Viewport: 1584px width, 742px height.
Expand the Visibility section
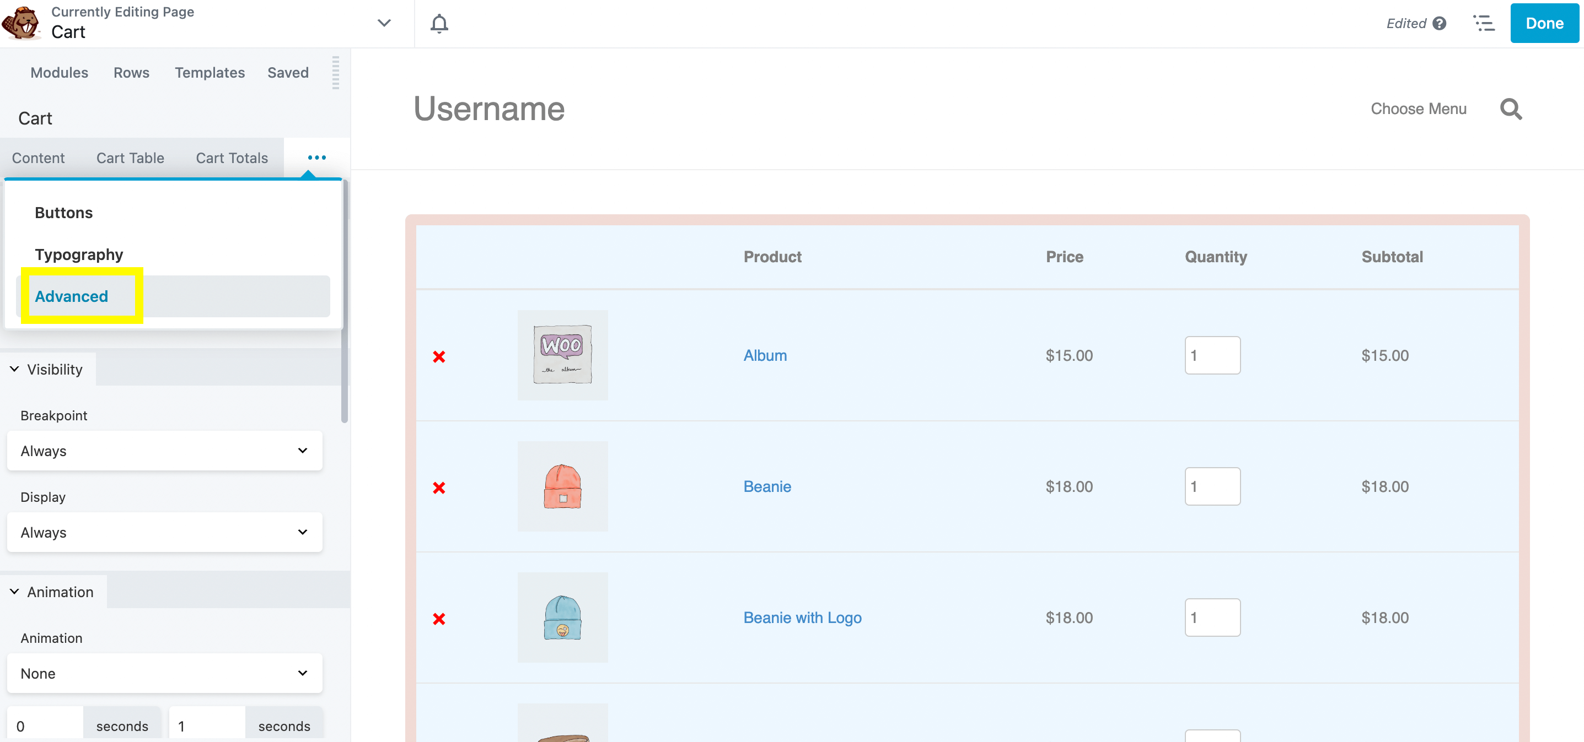tap(47, 367)
